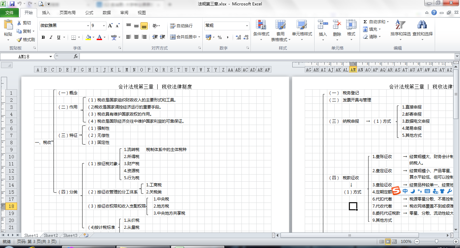Viewport: 460px width, 248px height.
Task: Open Conditional Formatting (条件格式)
Action: [x=261, y=25]
